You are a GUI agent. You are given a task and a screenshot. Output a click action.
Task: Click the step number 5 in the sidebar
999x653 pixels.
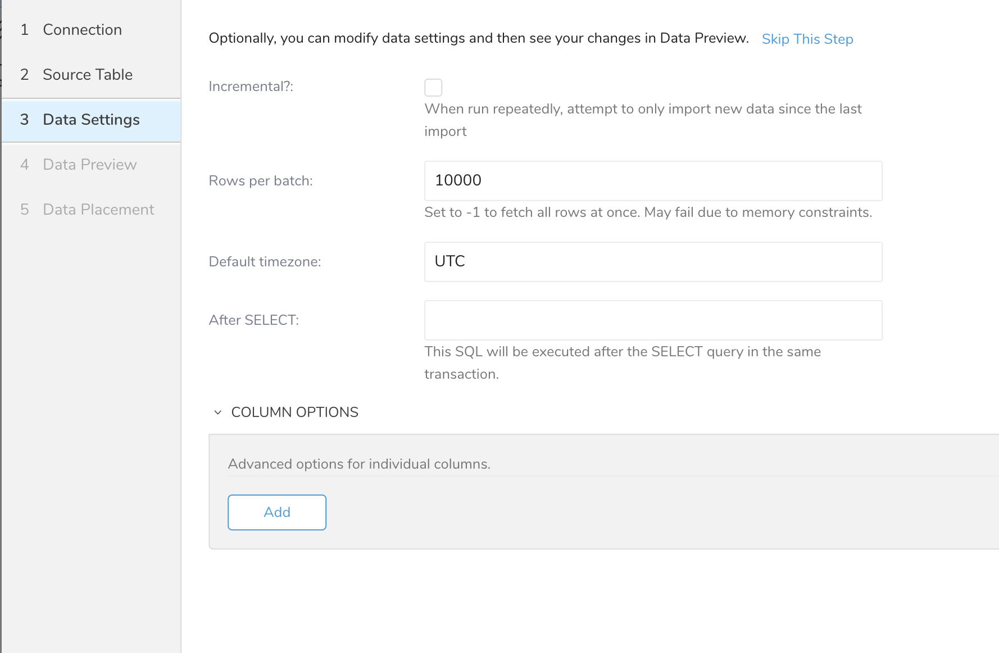24,210
